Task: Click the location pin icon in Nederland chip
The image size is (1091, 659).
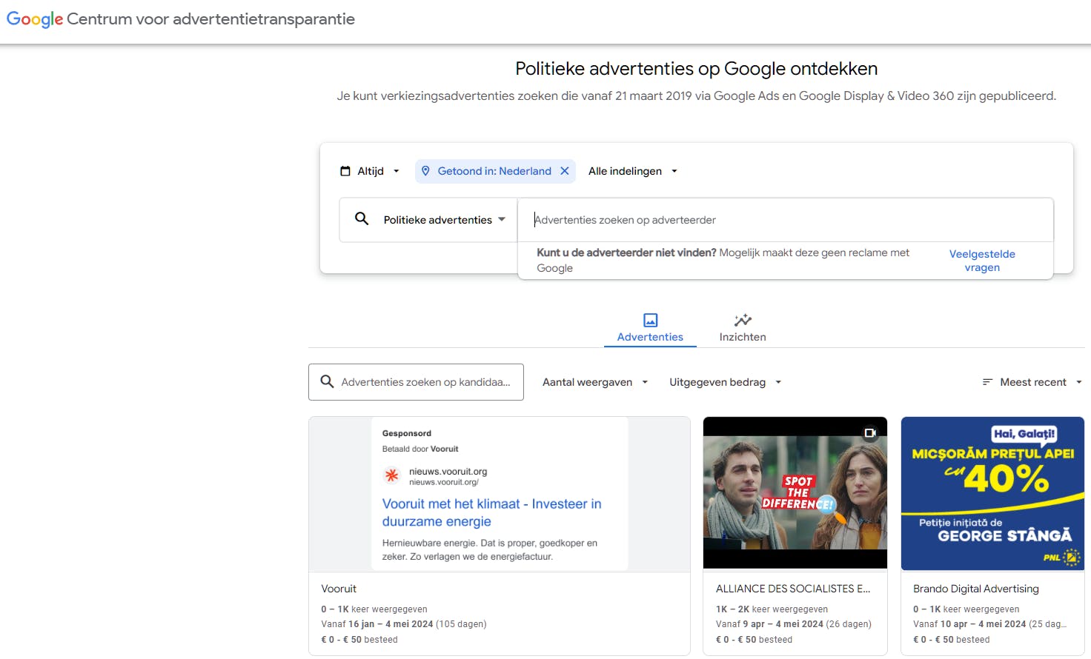Action: 425,171
